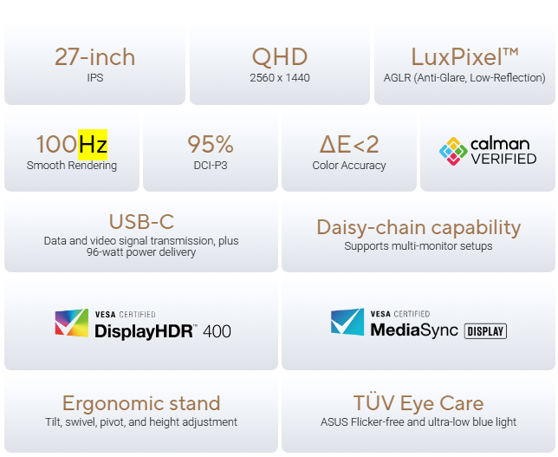Click the VESA DisplayHDR 400 color logo
The width and height of the screenshot is (558, 457).
pyautogui.click(x=72, y=323)
